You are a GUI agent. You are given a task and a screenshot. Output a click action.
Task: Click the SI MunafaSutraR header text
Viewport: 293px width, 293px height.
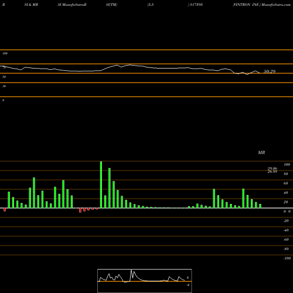[x=72, y=5]
